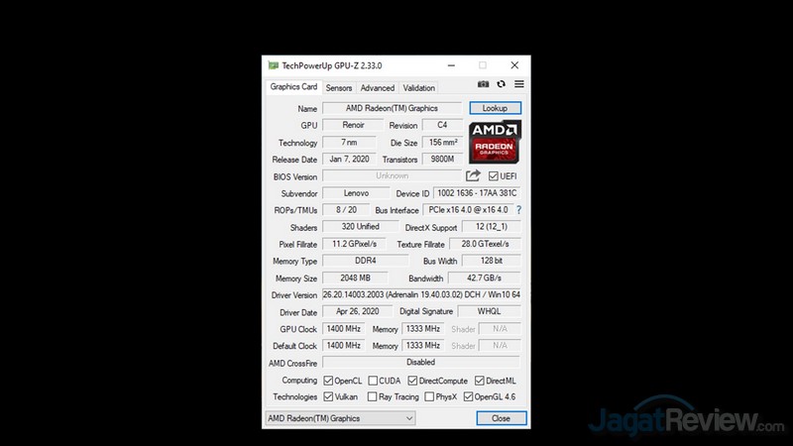Click the Pixel Fillrate field 11.2 GPixel/s
Viewport: 793px width, 446px height.
(x=354, y=244)
